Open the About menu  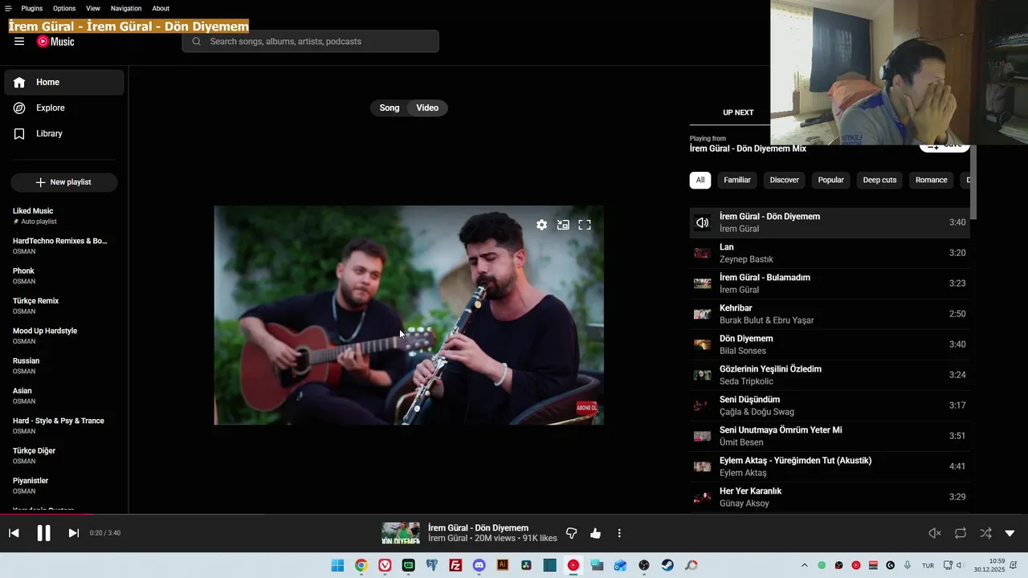coord(161,8)
